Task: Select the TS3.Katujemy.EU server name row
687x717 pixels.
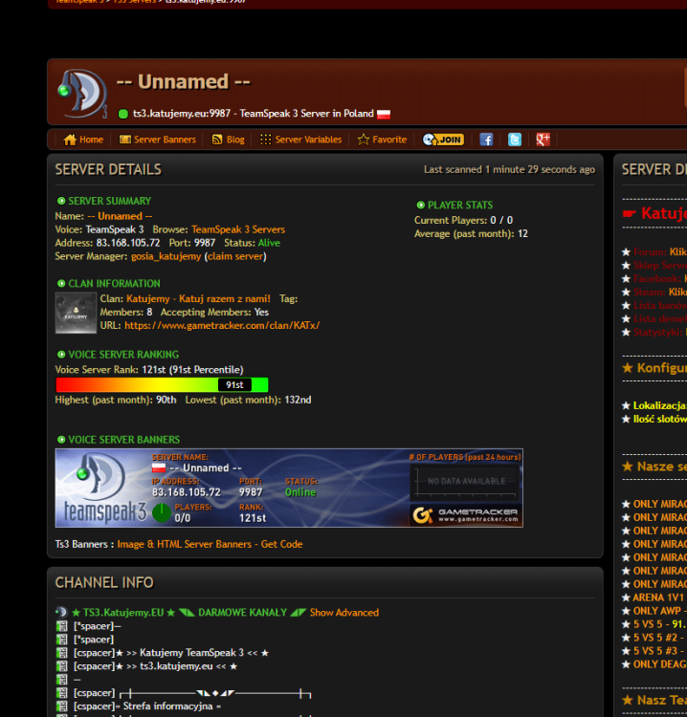Action: 190,613
